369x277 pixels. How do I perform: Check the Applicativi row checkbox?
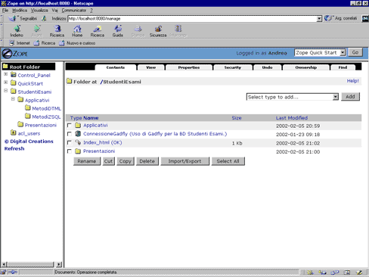[70, 125]
